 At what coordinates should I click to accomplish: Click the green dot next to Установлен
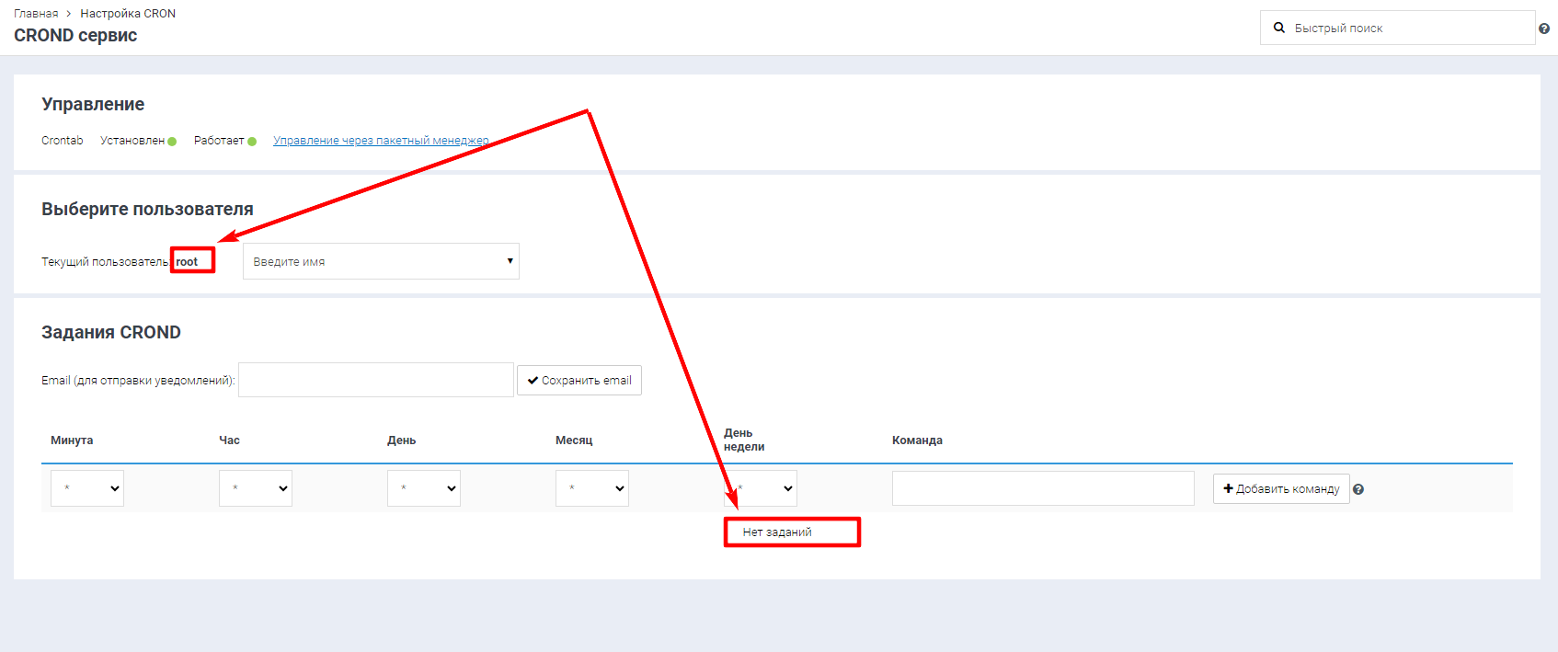pyautogui.click(x=172, y=142)
